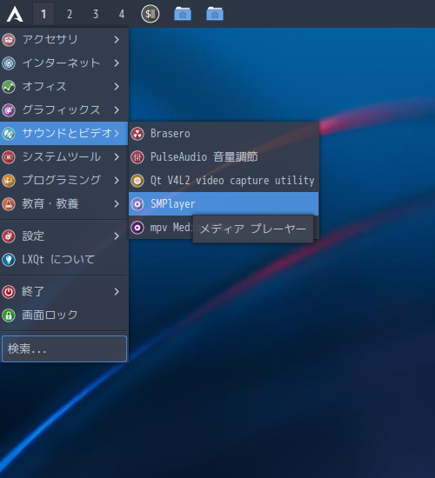Viewport: 435px width, 478px height.
Task: Expand the 設定 submenu arrow
Action: click(x=117, y=236)
